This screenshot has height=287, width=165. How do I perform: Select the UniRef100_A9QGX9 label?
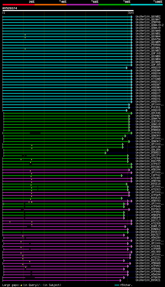148,67
